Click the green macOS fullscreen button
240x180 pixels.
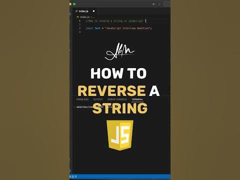(x=74, y=4)
